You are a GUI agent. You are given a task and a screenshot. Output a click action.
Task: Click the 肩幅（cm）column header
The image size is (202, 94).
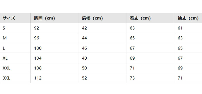click(x=102, y=18)
